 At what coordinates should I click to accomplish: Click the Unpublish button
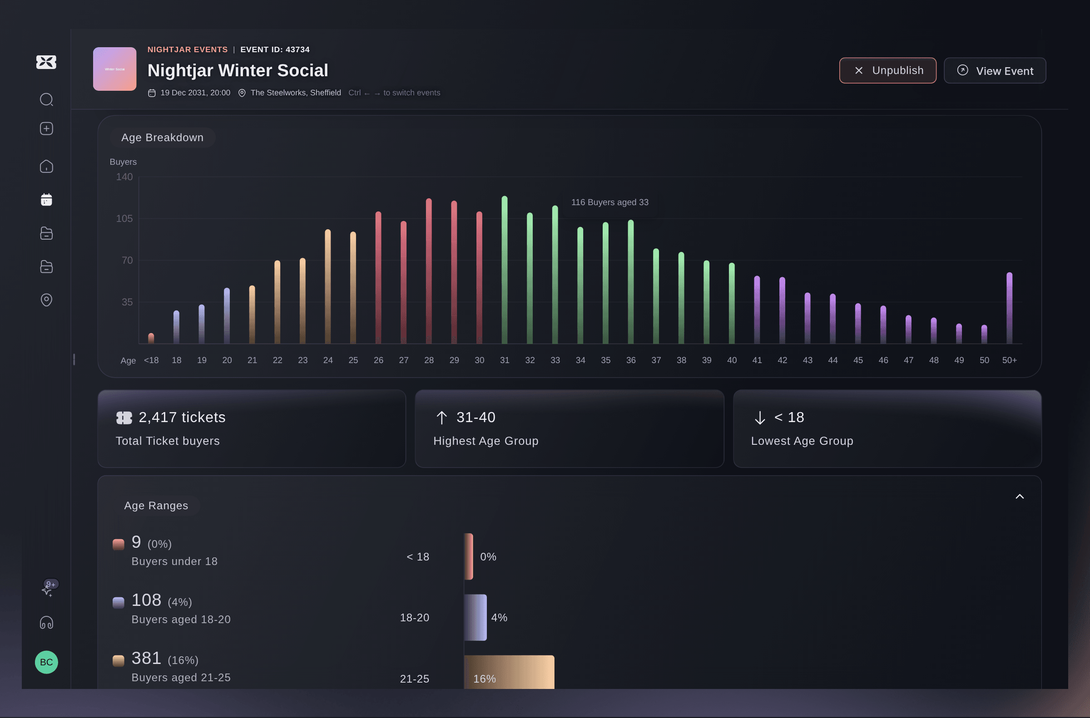pyautogui.click(x=887, y=70)
